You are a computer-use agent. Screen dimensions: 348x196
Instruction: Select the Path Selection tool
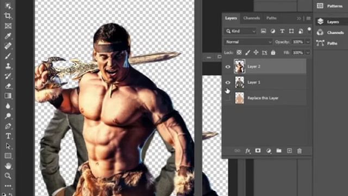(x=8, y=146)
